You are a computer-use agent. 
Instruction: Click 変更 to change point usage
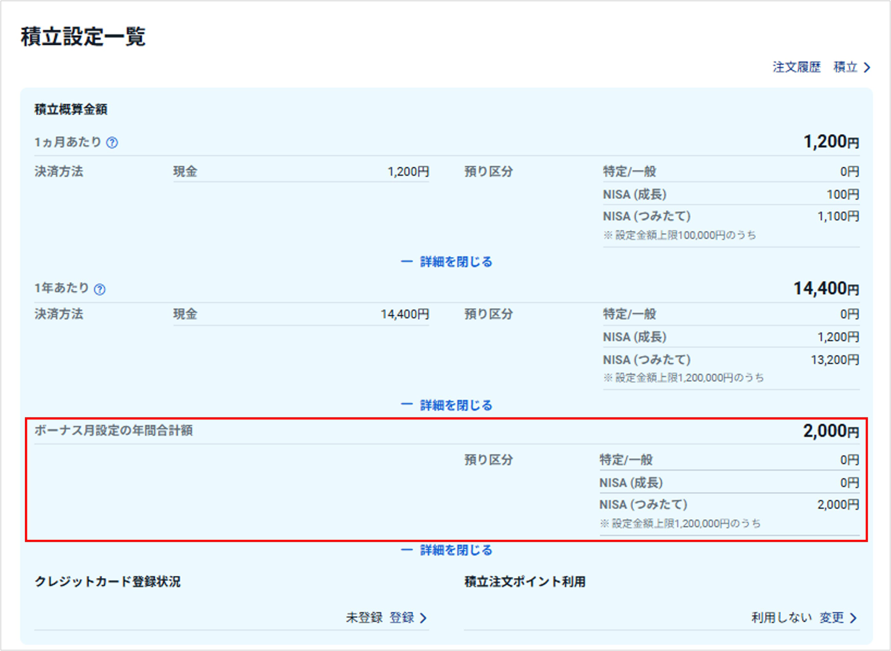click(832, 618)
